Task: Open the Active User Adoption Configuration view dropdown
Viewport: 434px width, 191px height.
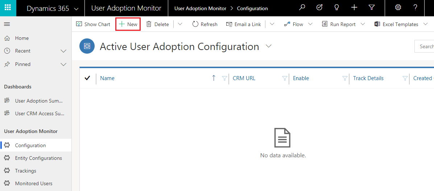Action: pos(268,46)
